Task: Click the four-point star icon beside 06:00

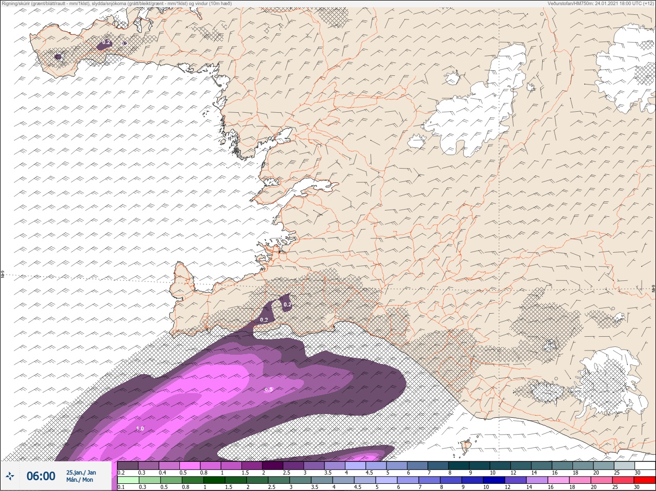Action: 10,476
